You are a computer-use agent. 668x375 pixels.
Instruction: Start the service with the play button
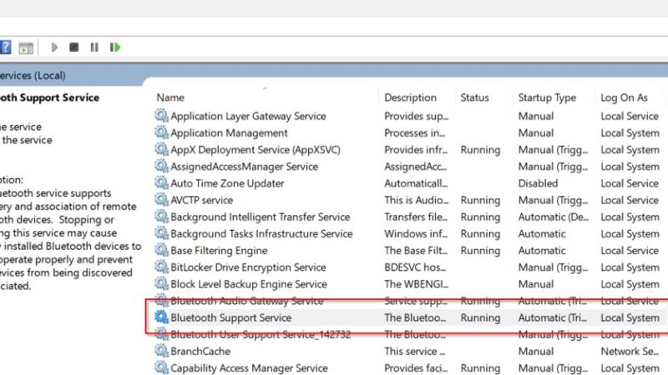(54, 47)
